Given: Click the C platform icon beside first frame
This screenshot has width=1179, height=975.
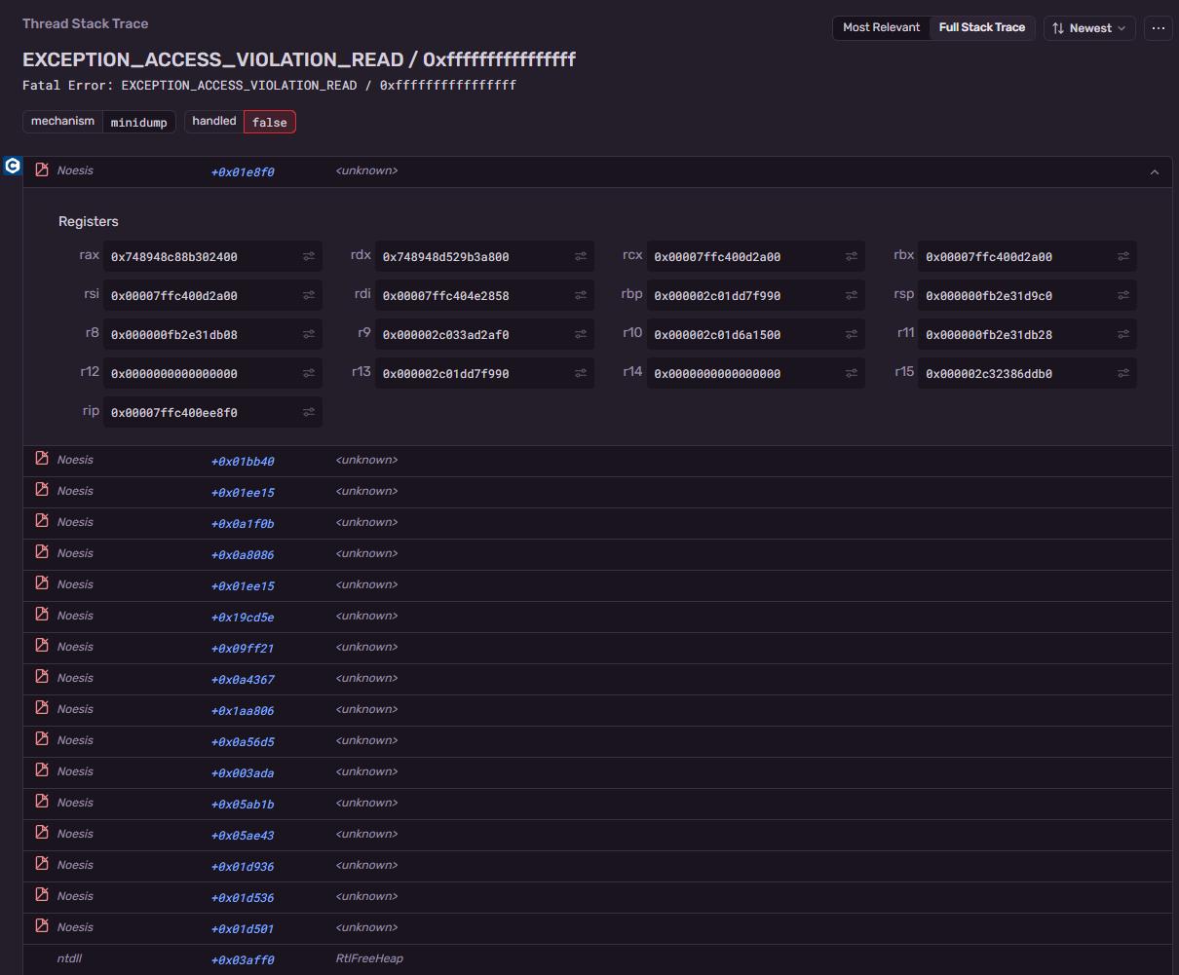Looking at the screenshot, I should pos(13,166).
